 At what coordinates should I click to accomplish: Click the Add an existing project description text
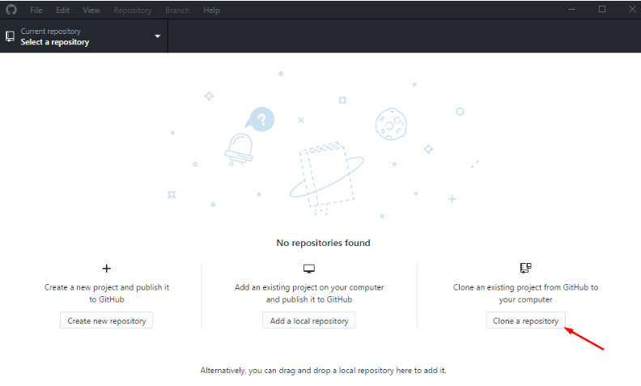click(x=309, y=293)
